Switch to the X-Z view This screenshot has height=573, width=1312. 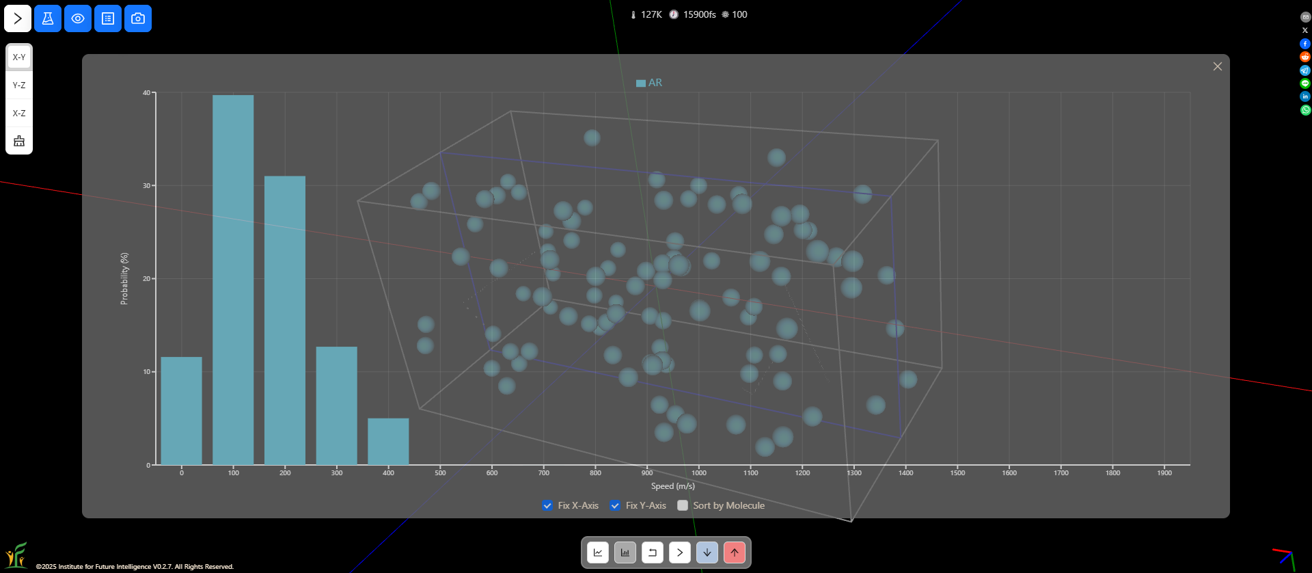pos(19,114)
